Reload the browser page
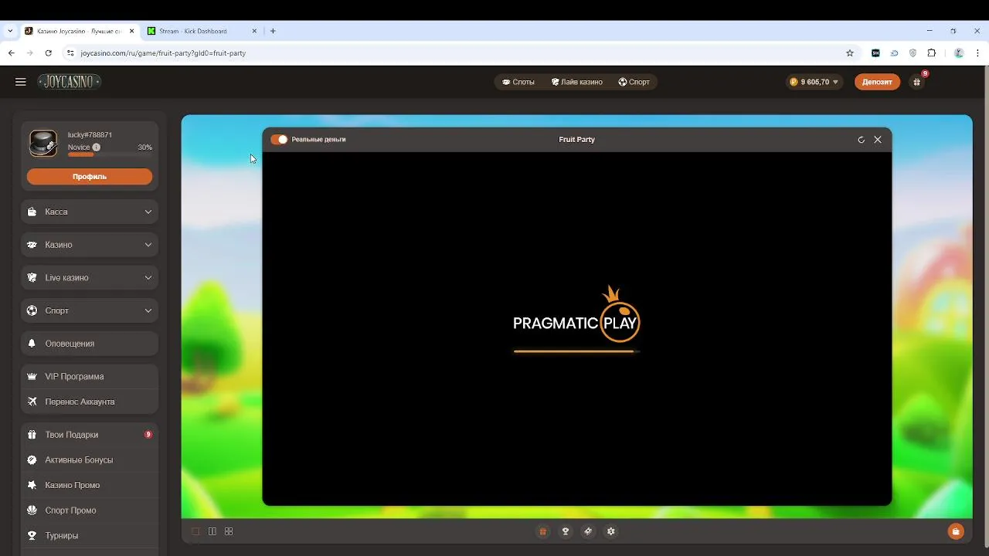Viewport: 989px width, 556px height. click(x=48, y=53)
